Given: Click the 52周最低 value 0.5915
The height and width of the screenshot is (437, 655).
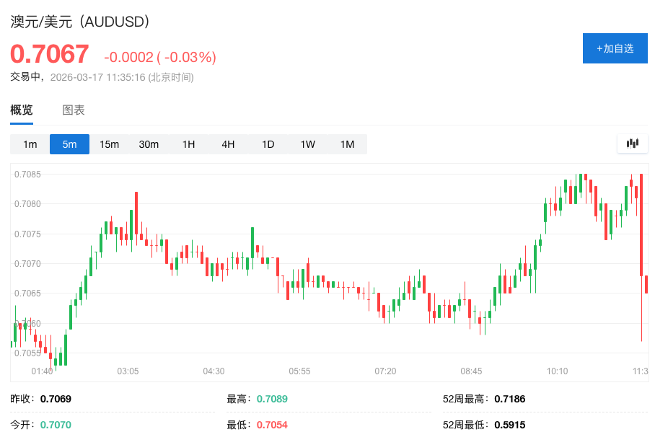Looking at the screenshot, I should click(x=510, y=425).
